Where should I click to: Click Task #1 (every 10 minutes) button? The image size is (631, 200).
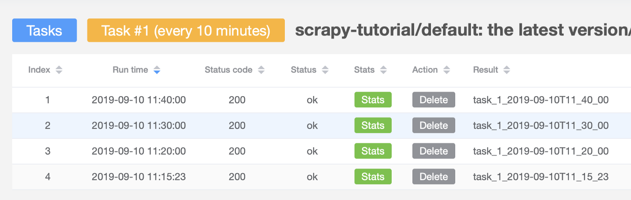(186, 31)
